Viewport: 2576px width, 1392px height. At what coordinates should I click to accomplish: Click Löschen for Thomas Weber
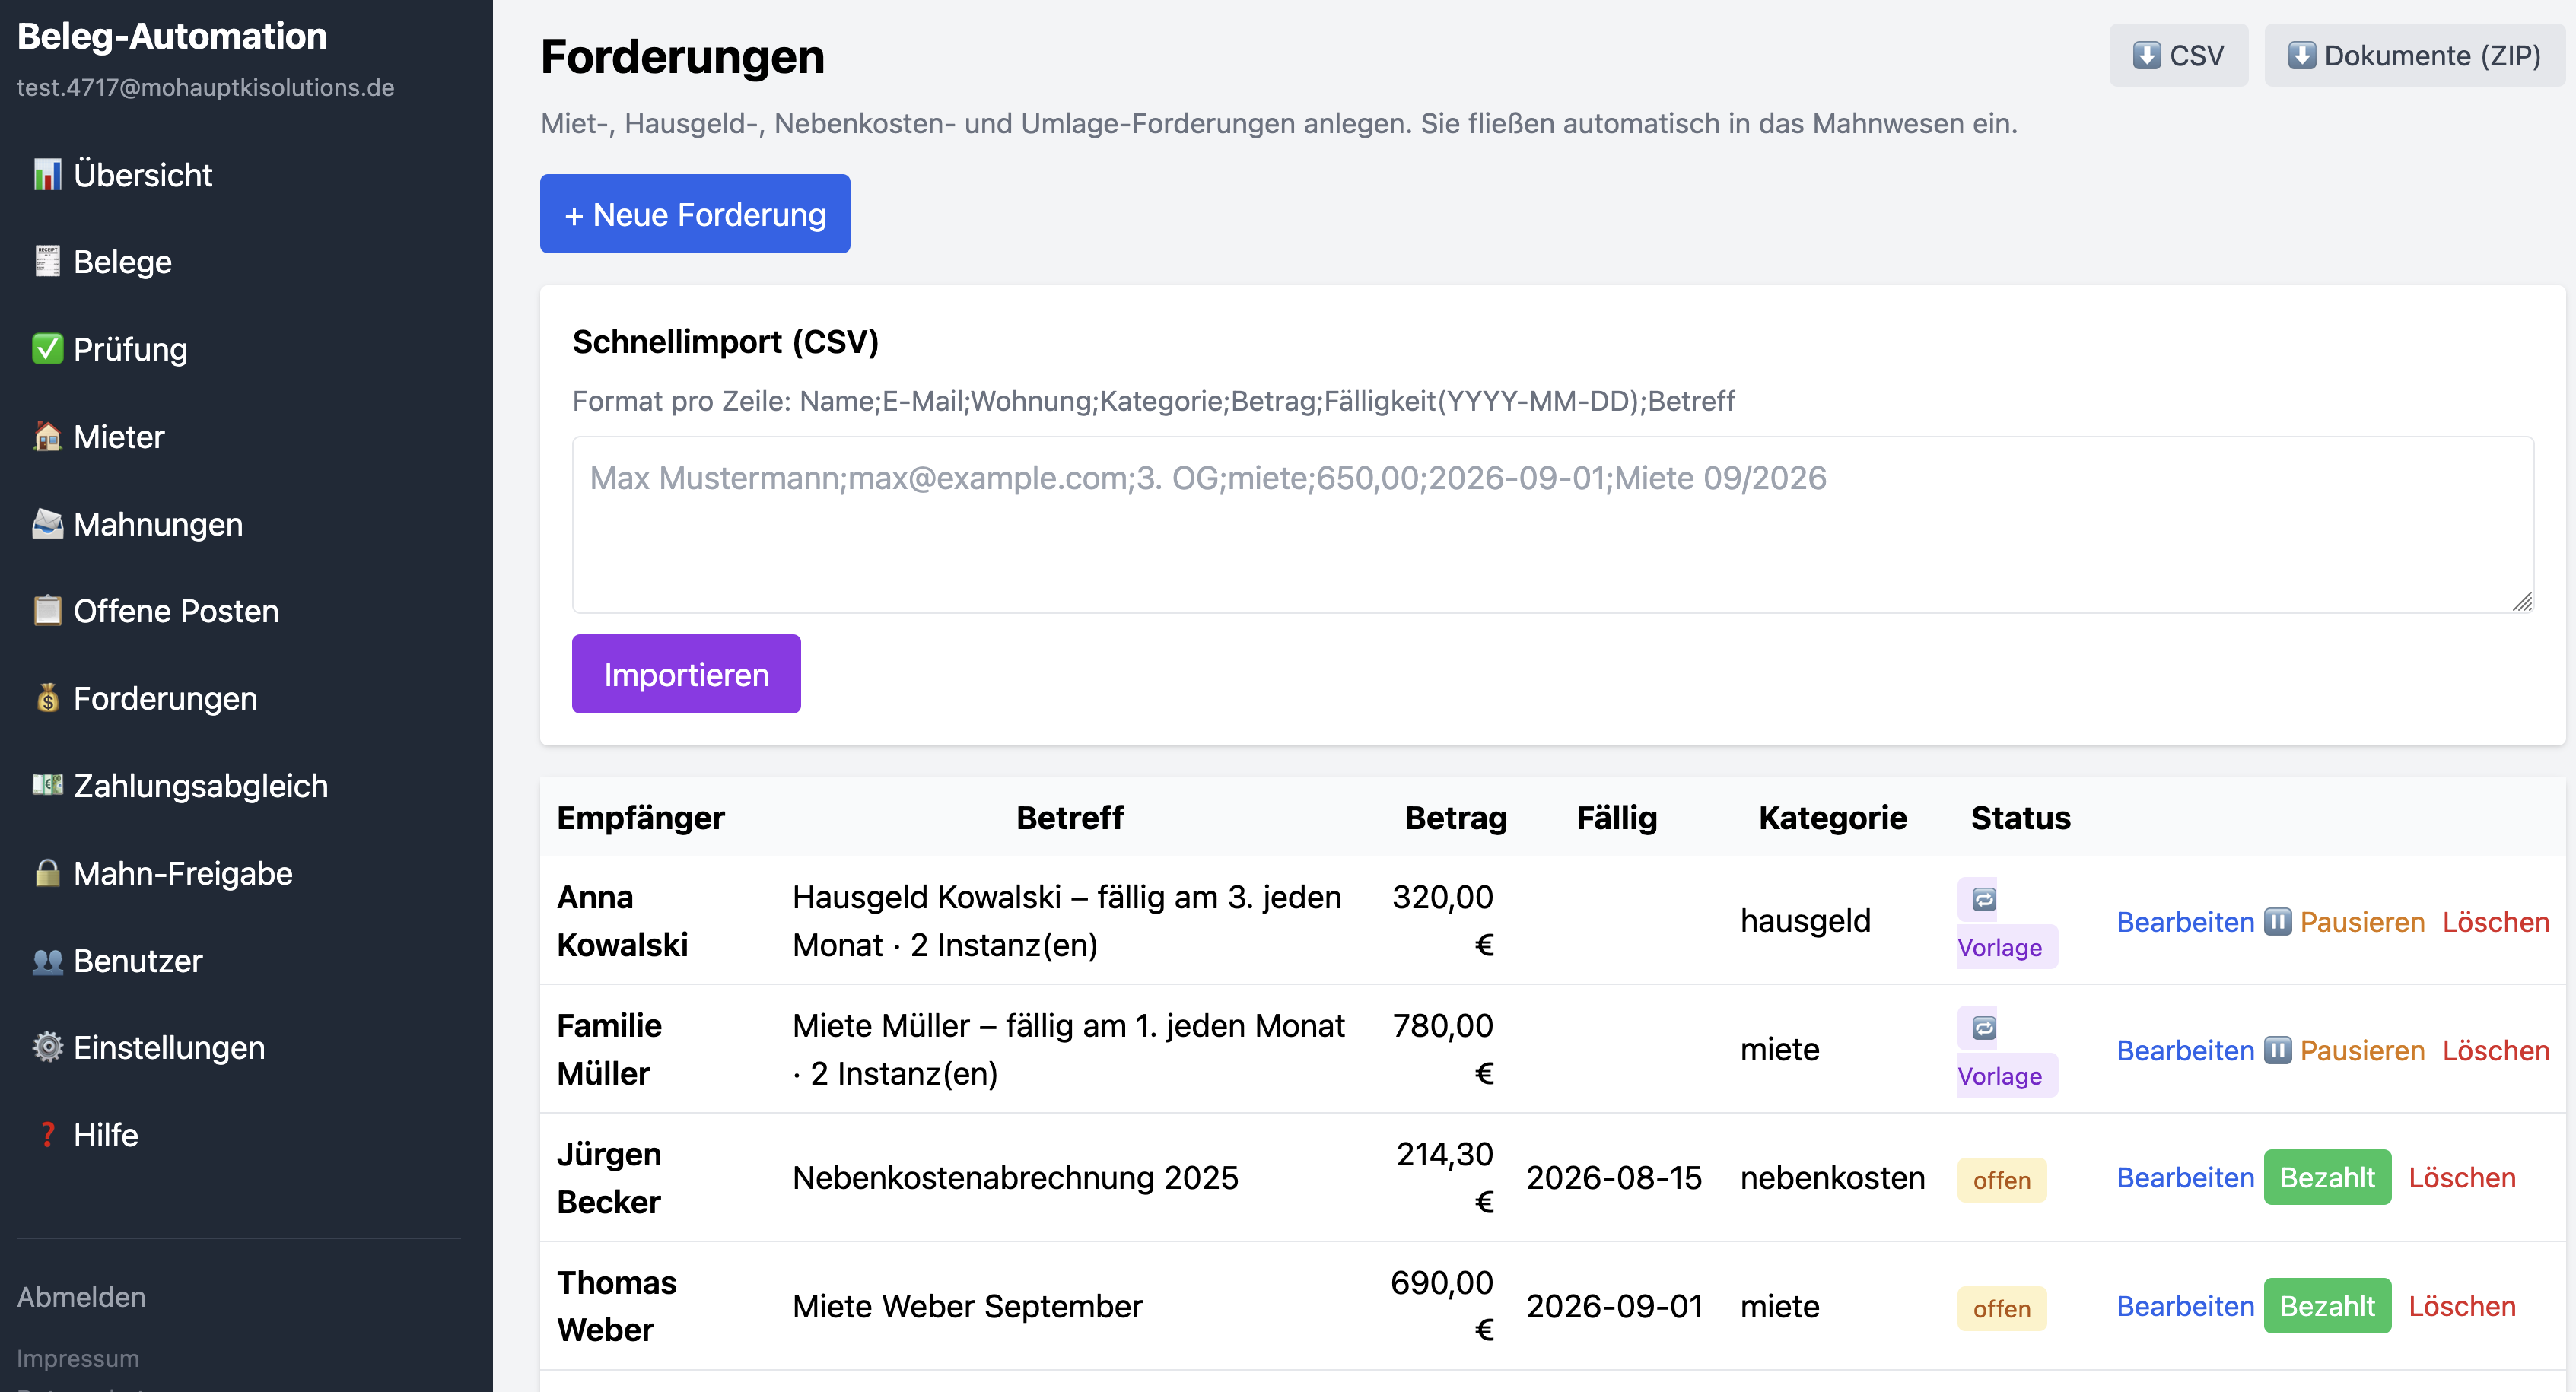point(2462,1306)
